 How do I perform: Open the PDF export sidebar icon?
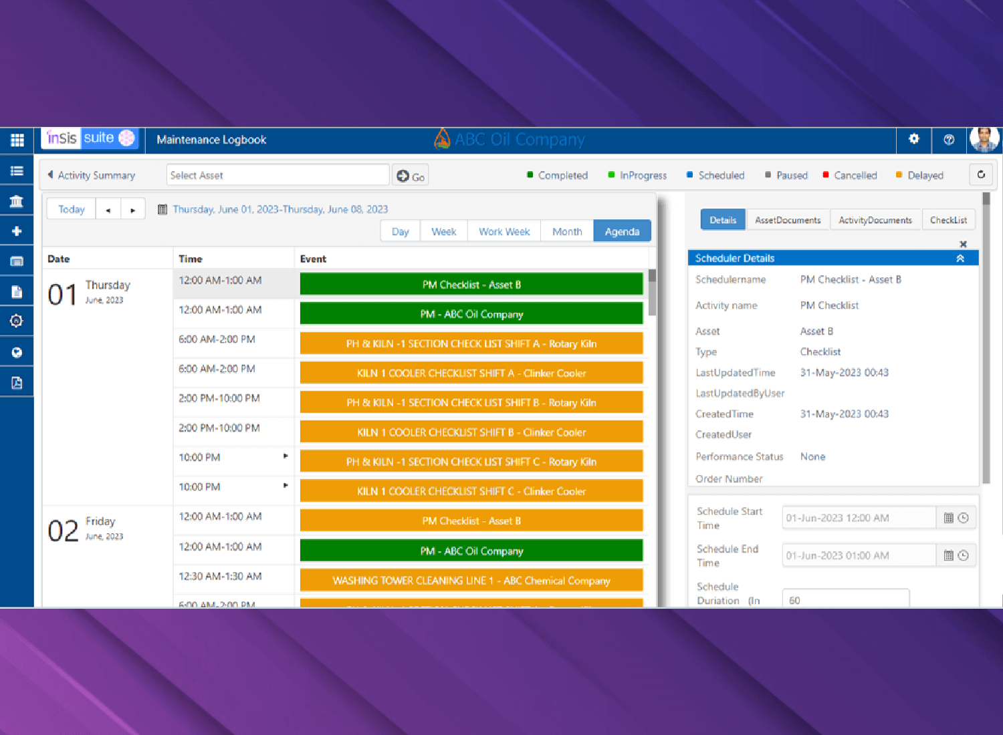[x=17, y=383]
